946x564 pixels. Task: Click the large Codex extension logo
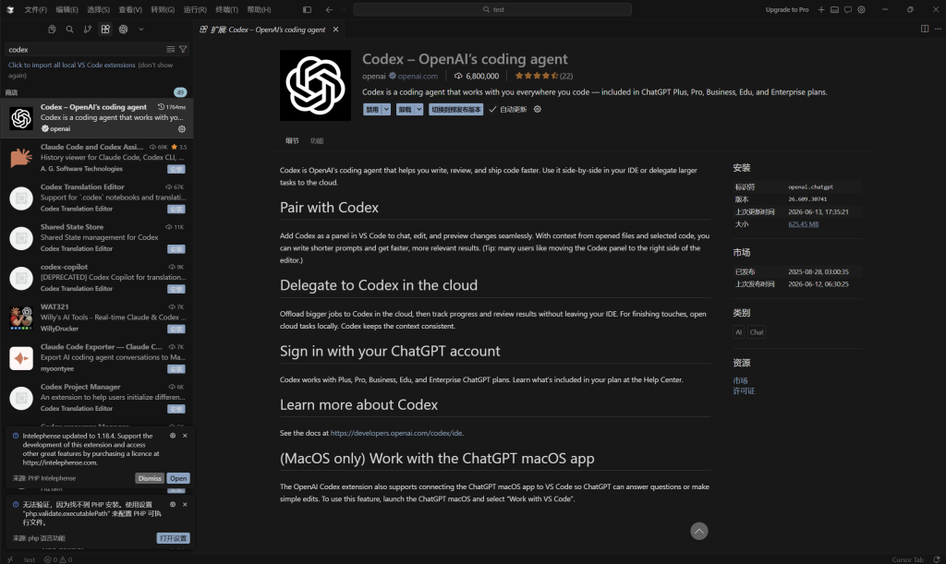(315, 86)
